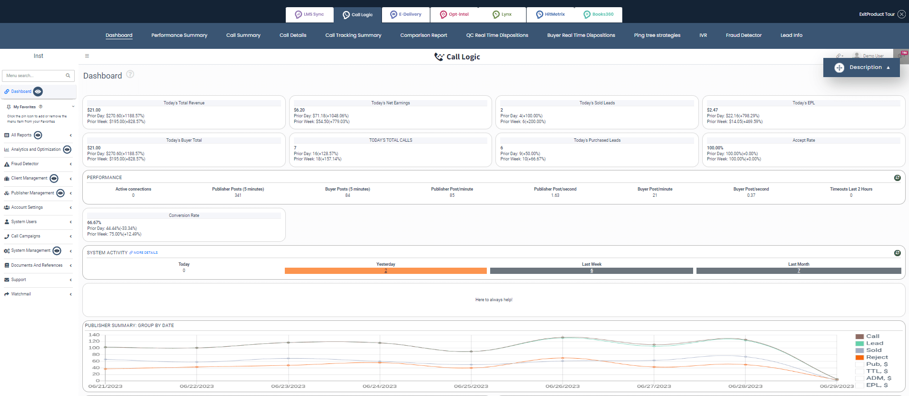This screenshot has width=909, height=396.
Task: Click the hamburger menu collapse icon
Action: click(x=87, y=56)
